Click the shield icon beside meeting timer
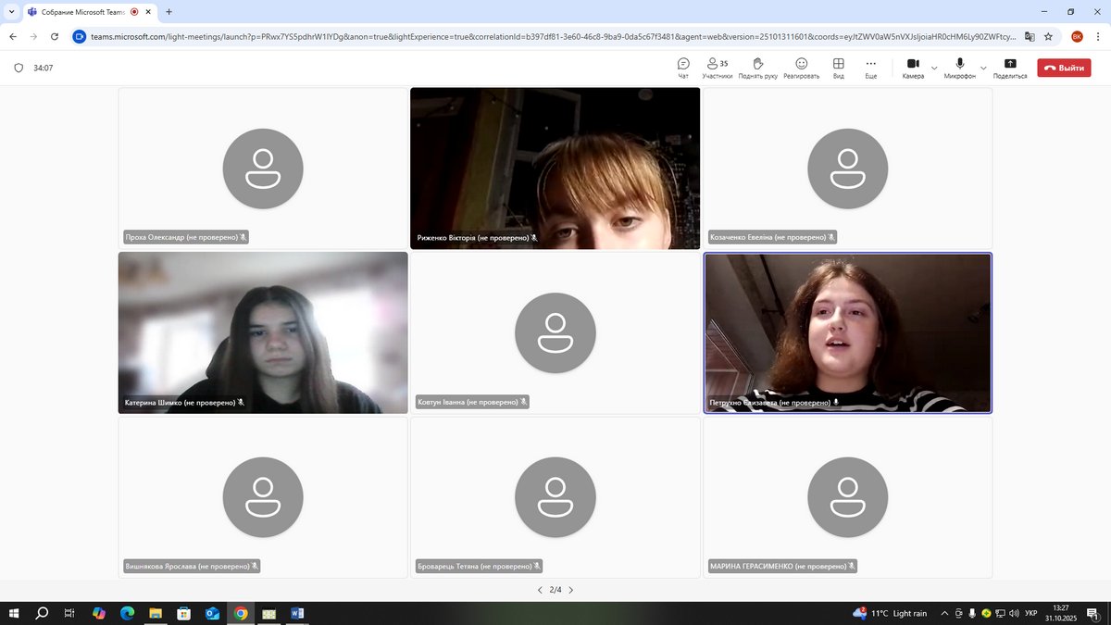Viewport: 1111px width, 625px height. point(19,68)
